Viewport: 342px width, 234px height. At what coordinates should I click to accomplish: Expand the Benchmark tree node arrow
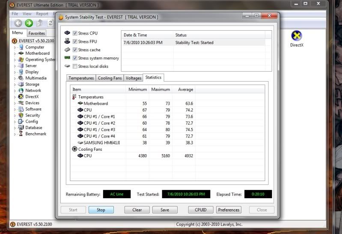click(15, 134)
